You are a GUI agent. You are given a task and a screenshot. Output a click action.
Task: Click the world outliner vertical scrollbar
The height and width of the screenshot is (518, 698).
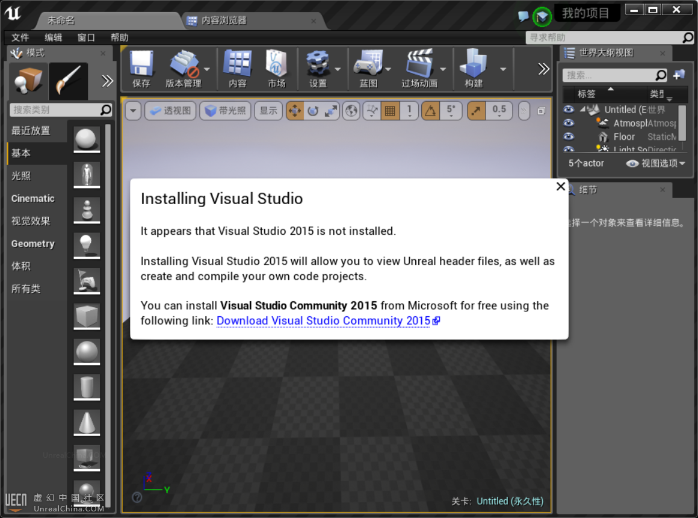pyautogui.click(x=682, y=123)
